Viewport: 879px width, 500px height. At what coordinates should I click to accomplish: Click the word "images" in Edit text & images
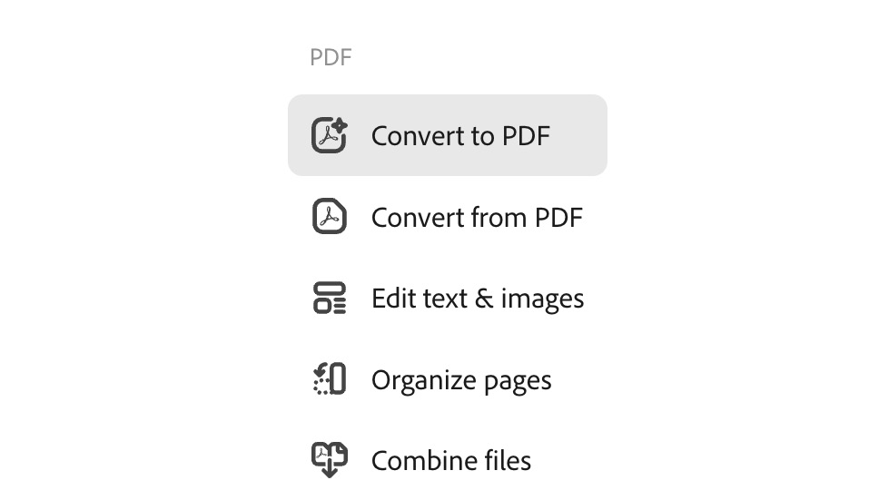coord(542,299)
